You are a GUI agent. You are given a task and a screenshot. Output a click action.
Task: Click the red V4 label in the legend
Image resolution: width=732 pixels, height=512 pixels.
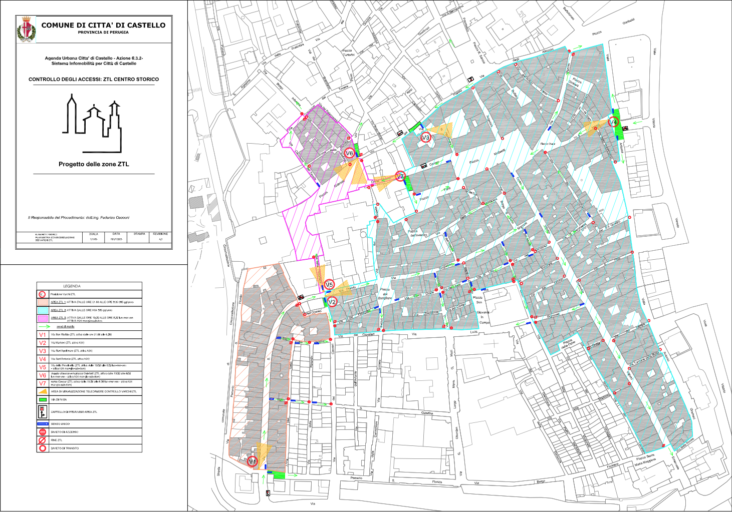click(x=43, y=359)
